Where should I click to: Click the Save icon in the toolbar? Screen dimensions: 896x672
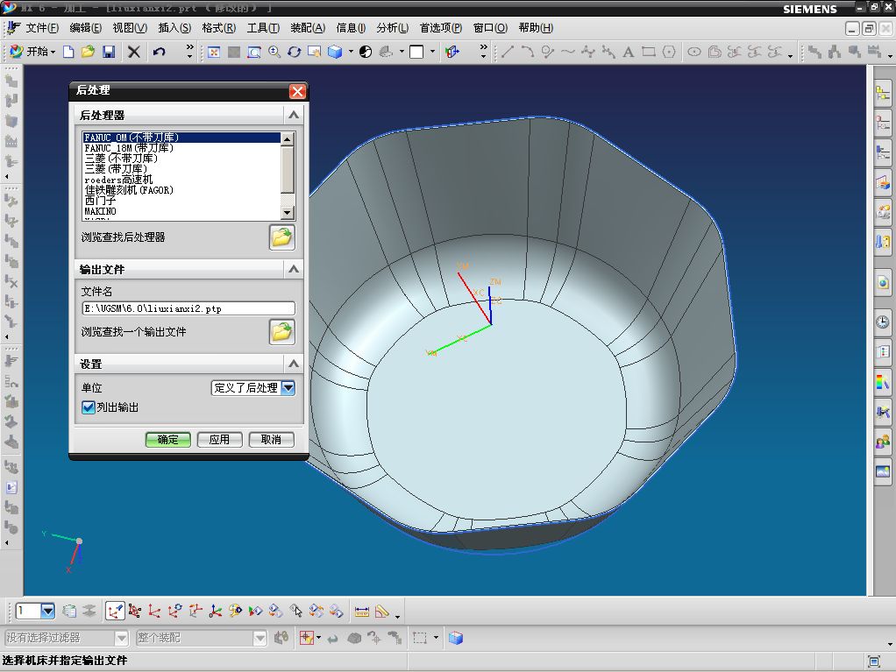point(109,53)
